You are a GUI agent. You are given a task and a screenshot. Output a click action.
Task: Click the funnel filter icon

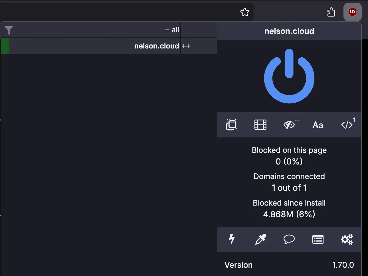(8, 30)
